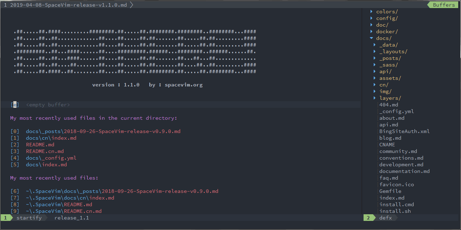Open recent file [4] docs\_config.yml
Viewport: 461px width, 230px height.
[43, 158]
